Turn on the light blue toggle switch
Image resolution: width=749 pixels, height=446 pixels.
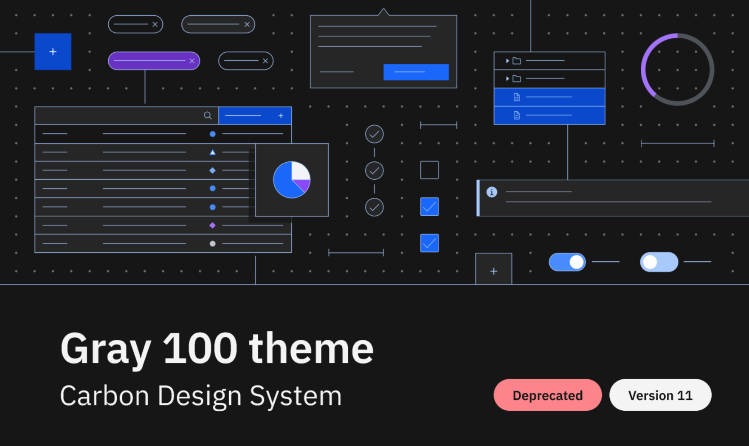point(659,262)
